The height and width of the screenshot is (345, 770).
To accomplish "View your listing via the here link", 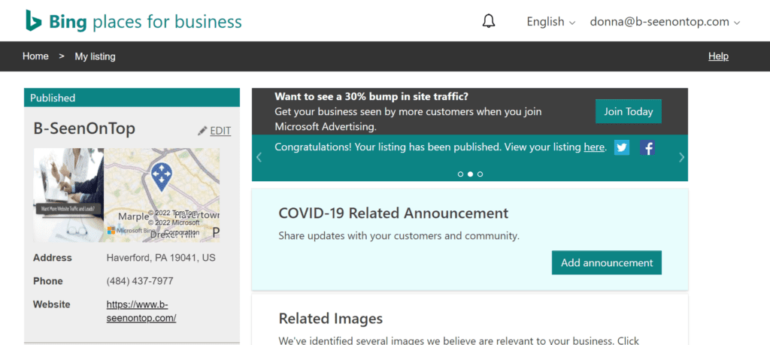I will pyautogui.click(x=594, y=147).
